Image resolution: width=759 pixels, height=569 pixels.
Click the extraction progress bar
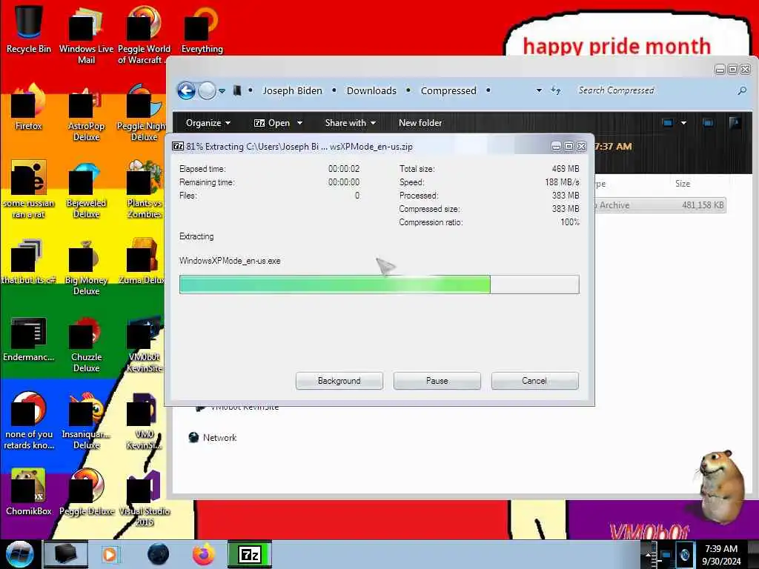tap(379, 284)
